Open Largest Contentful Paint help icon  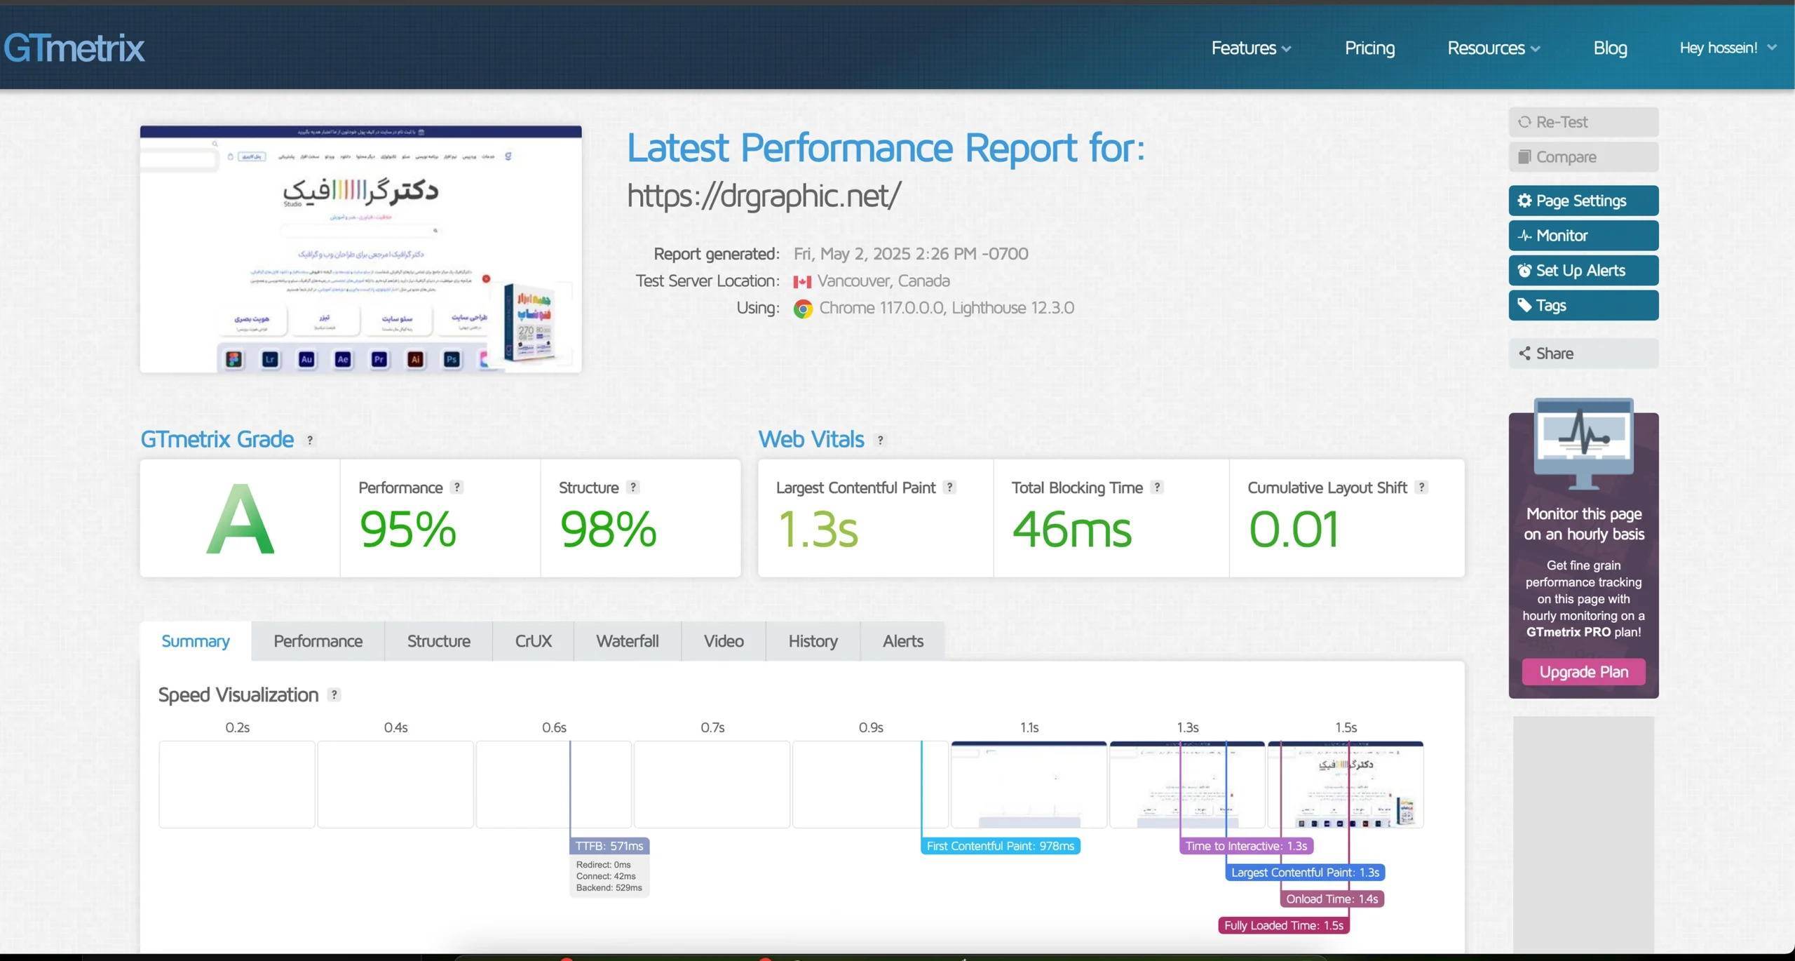(949, 487)
